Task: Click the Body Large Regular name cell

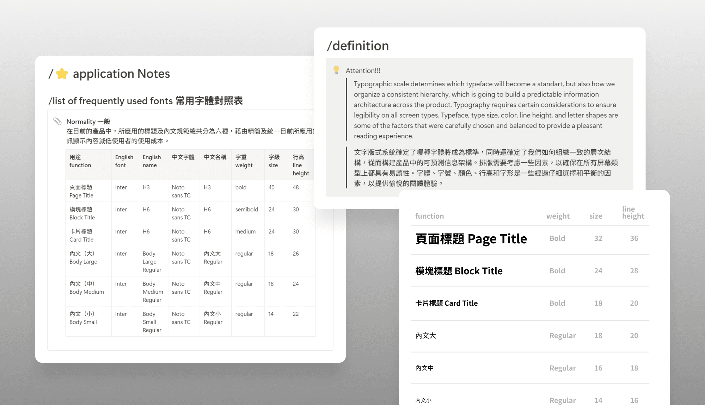Action: point(152,261)
